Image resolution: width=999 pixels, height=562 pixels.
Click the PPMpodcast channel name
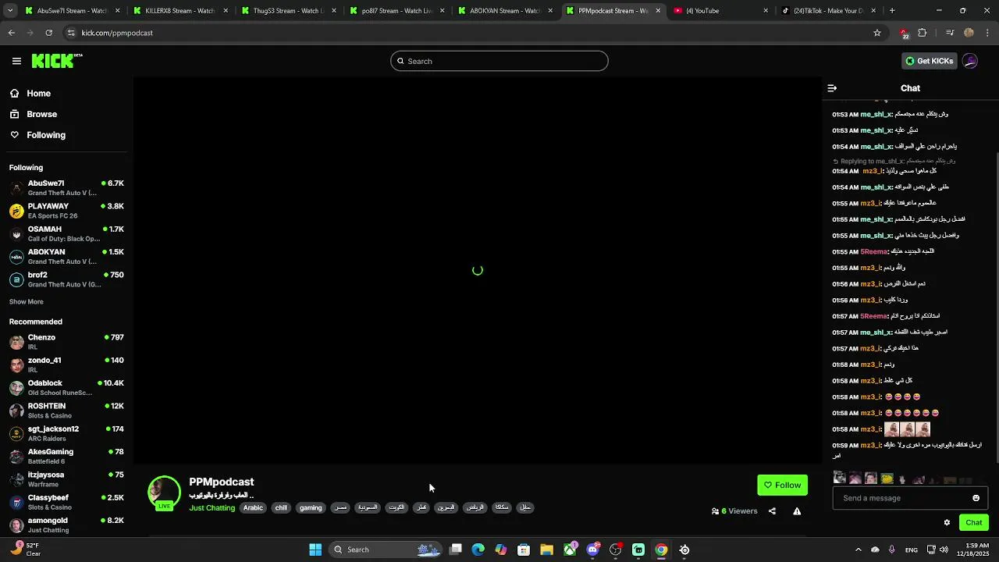point(221,482)
